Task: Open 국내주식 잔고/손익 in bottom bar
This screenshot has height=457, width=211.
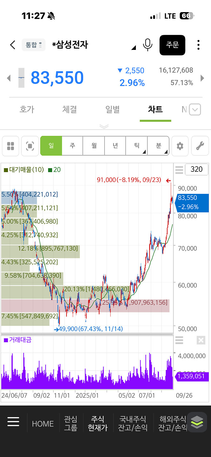Action: 133,423
